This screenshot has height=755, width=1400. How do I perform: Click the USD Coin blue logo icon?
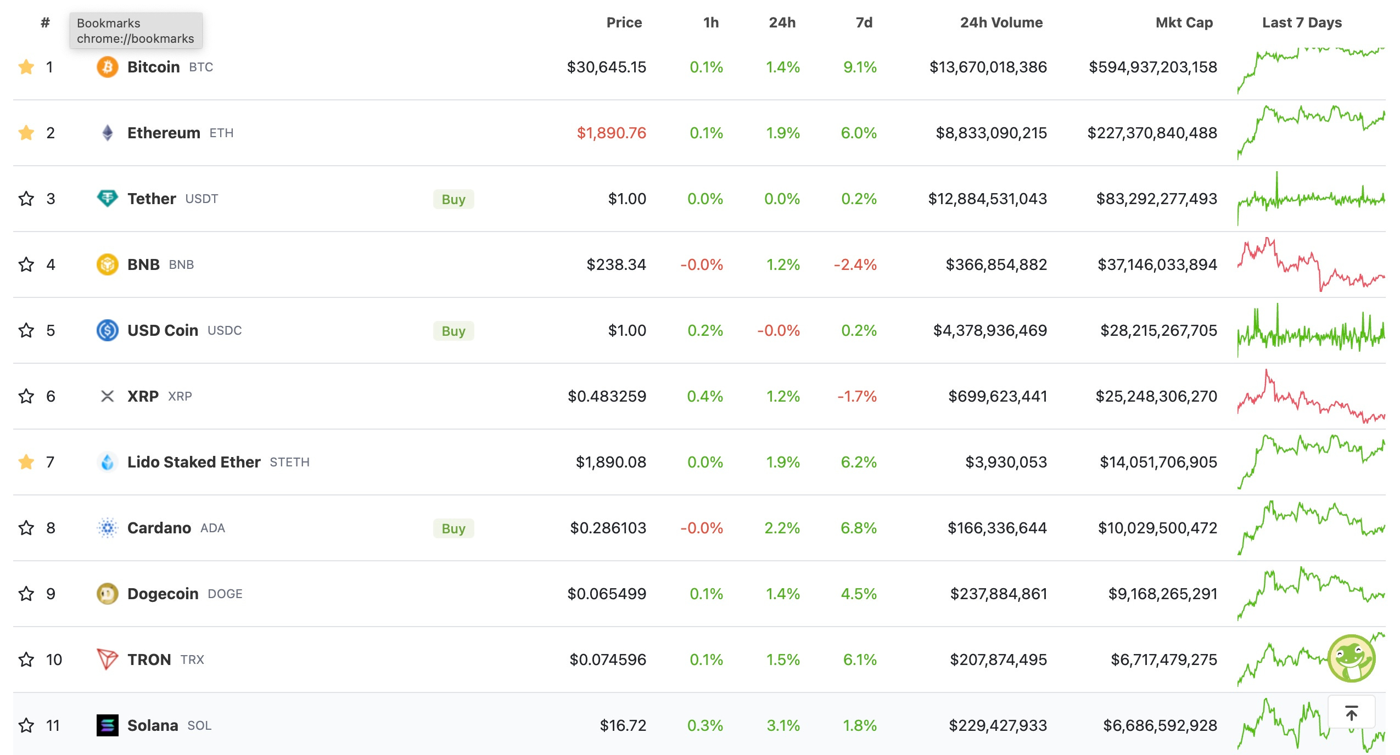(x=107, y=330)
